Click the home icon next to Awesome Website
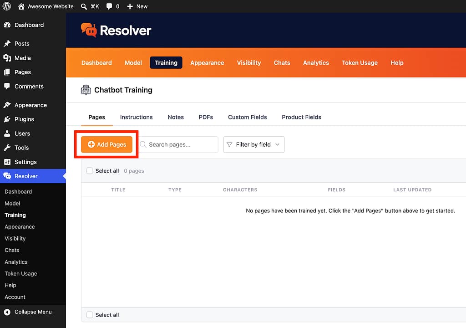Screen dimensions: 466x328 coord(21,6)
